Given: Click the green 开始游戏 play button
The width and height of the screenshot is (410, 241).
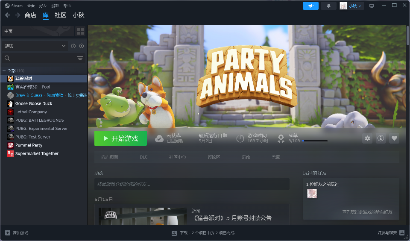Looking at the screenshot, I should click(120, 138).
